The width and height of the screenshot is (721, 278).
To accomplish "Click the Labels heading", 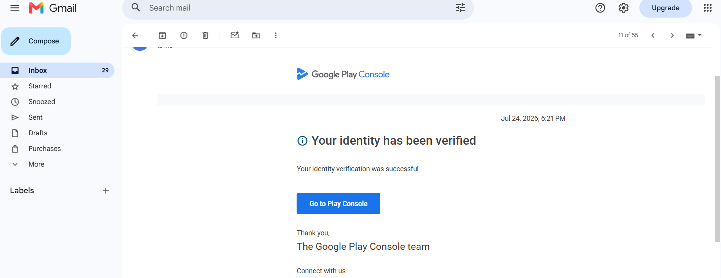I will (22, 190).
